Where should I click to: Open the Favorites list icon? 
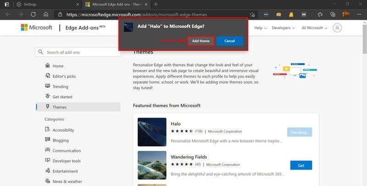click(320, 15)
